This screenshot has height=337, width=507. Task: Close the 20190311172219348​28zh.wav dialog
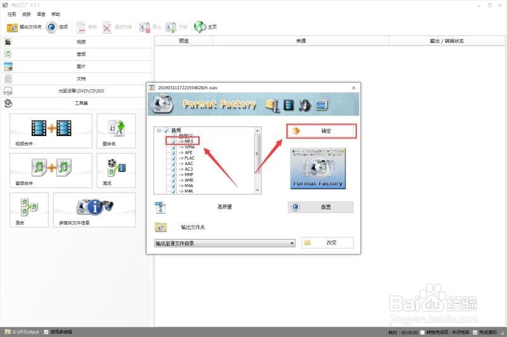tap(354, 88)
